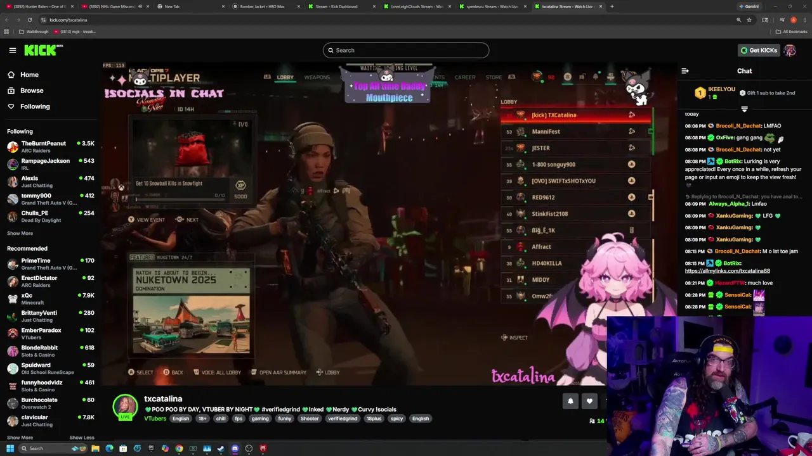Open the Gemini button in Chrome

coord(749,6)
